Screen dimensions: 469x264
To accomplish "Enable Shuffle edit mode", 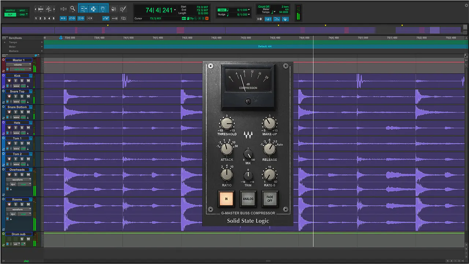I will point(10,10).
